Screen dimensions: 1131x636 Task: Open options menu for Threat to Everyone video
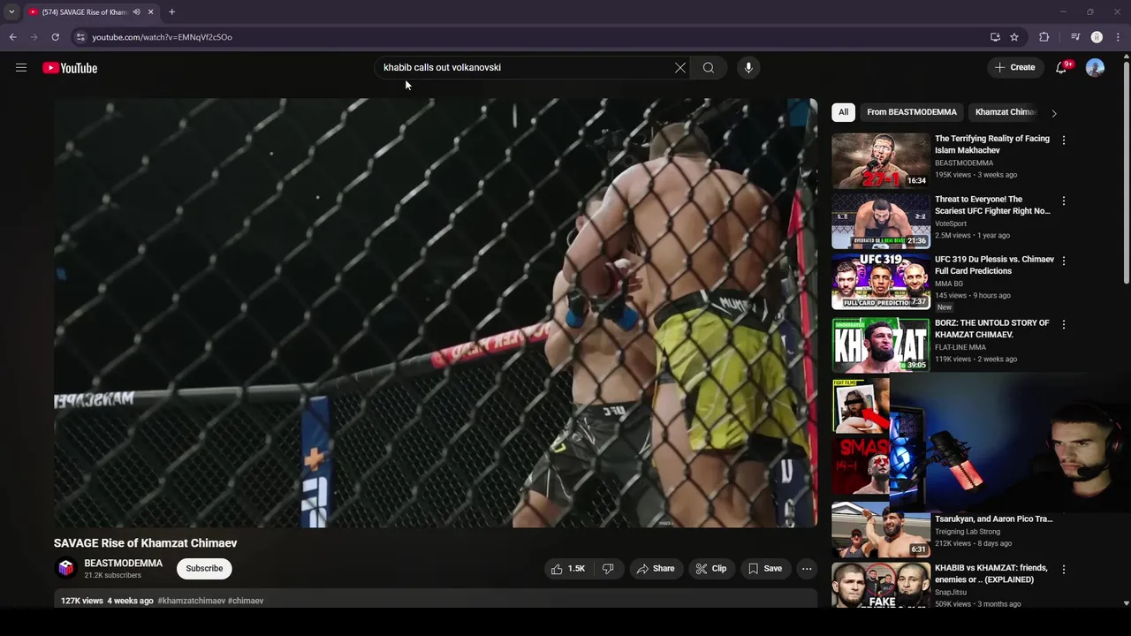tap(1064, 201)
